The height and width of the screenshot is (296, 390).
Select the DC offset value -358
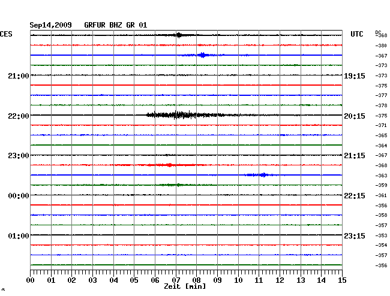(381, 215)
